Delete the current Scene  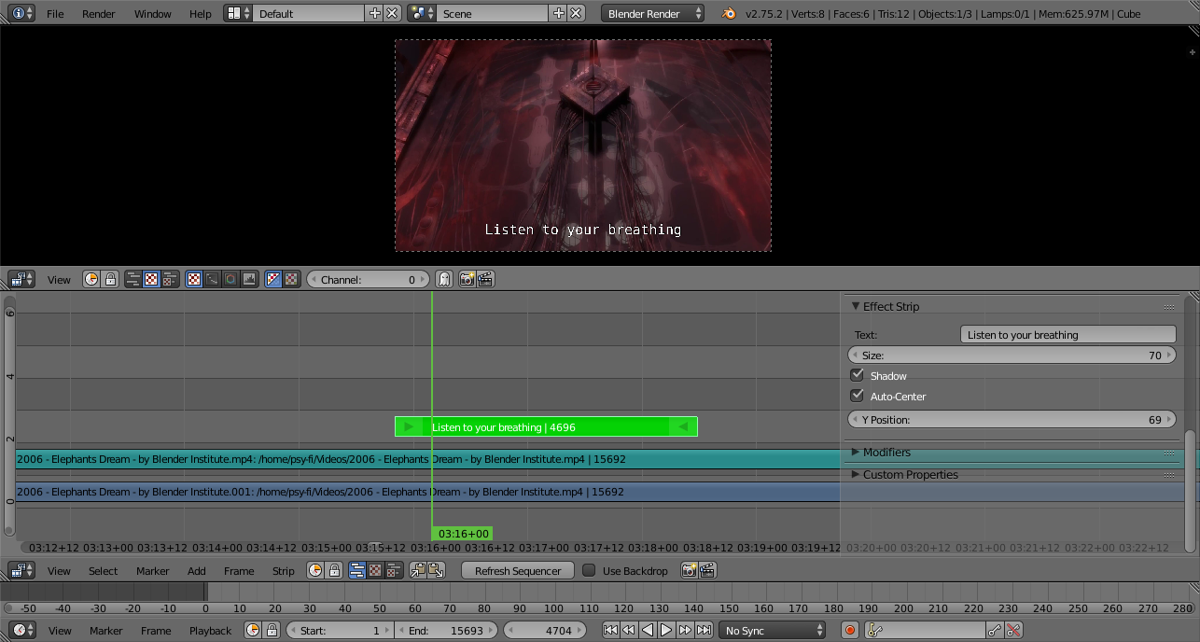[x=577, y=13]
